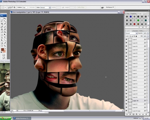This screenshot has height=120, width=150.
Task: Select the Zoom tool
Action: pos(5,46)
